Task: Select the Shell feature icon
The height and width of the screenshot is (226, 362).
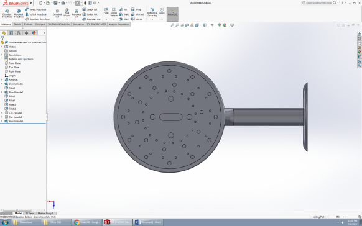Action: 124,19
